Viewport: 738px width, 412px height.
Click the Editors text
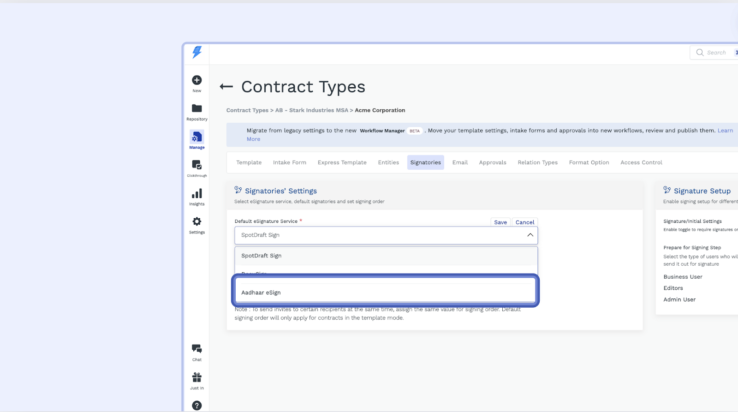[x=673, y=288]
